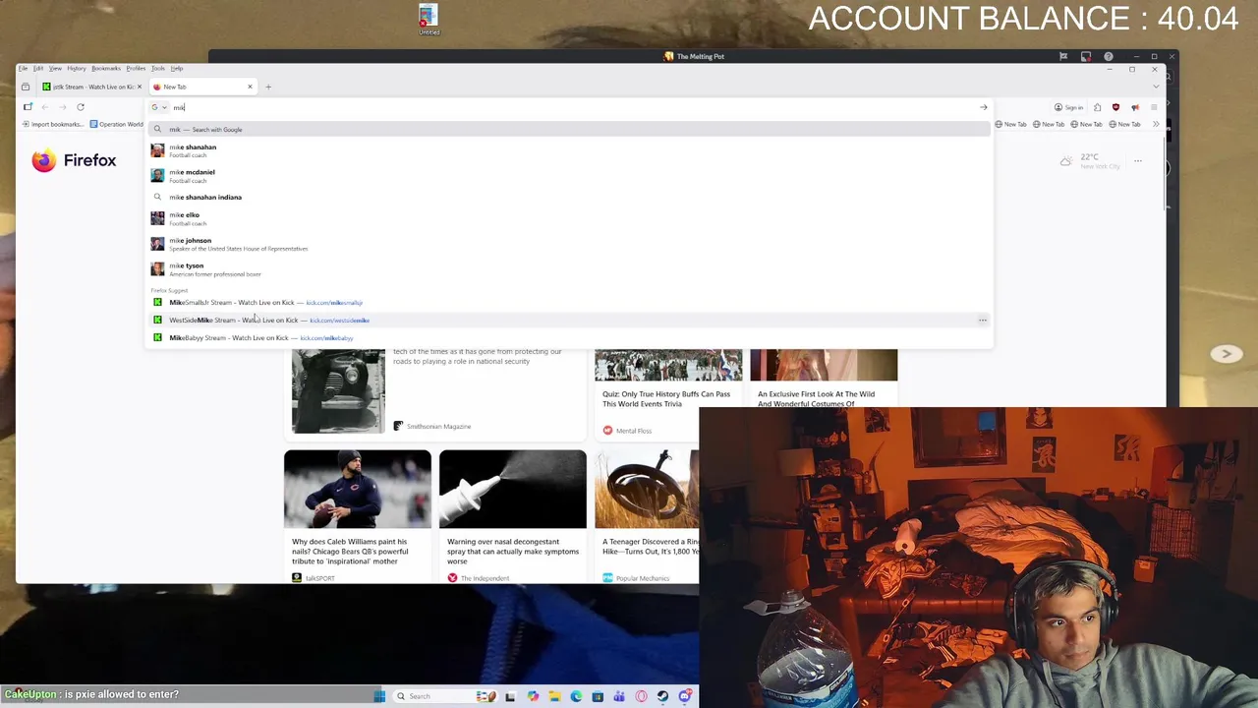Select mike shanahan indiana suggestion
This screenshot has width=1258, height=708.
(x=570, y=197)
